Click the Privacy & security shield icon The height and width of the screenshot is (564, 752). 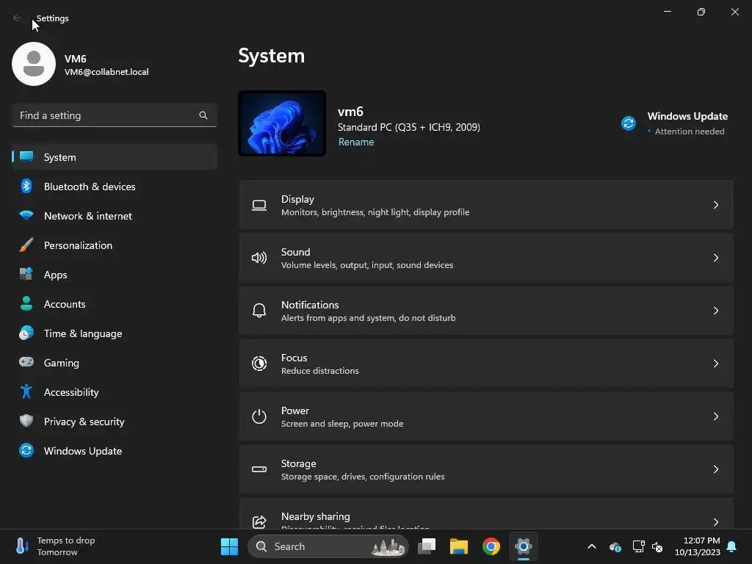26,421
